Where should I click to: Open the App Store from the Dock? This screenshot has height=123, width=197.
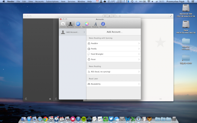click(x=29, y=119)
